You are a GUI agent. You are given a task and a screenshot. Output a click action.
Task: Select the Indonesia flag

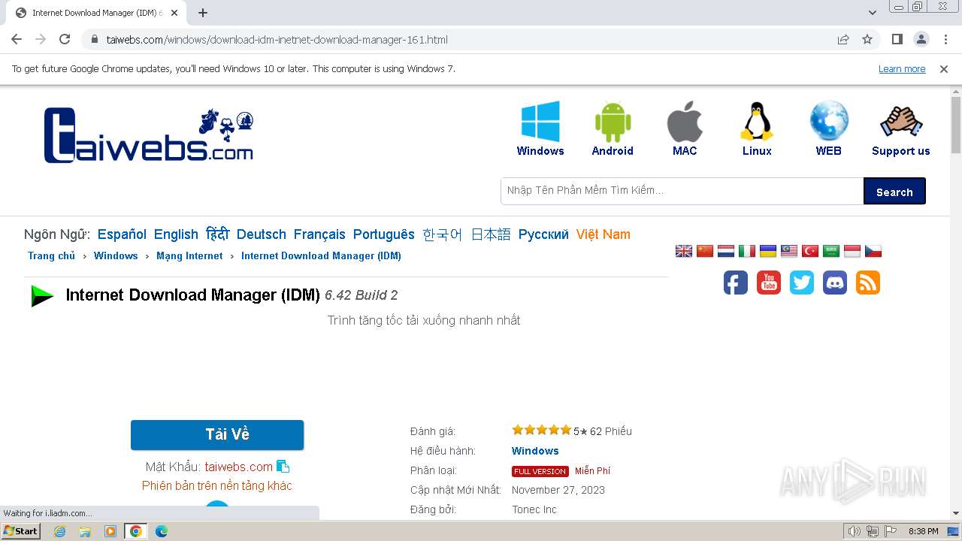[x=852, y=251]
